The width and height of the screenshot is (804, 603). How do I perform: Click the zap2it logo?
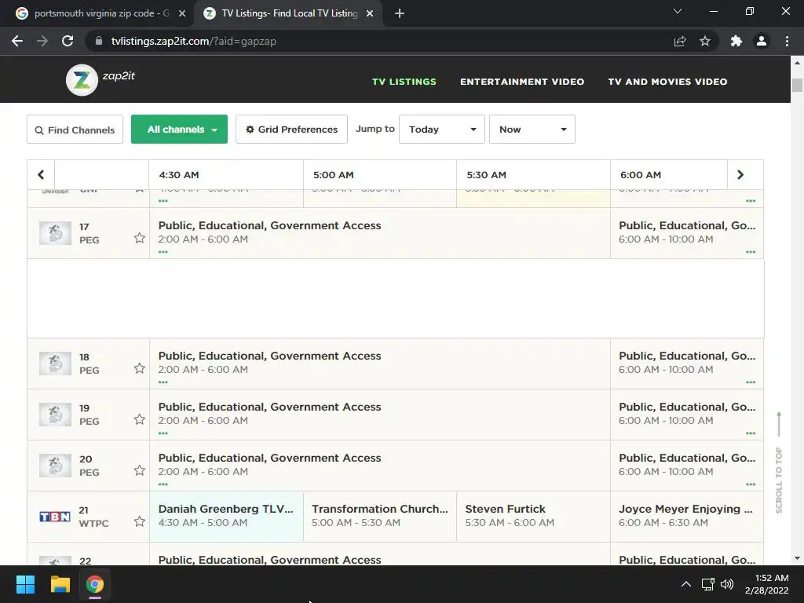coord(100,79)
